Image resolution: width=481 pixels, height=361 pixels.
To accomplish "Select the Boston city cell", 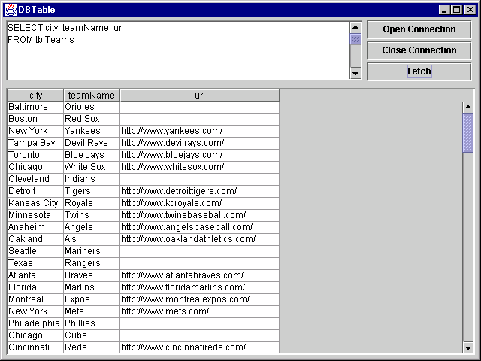I will click(35, 119).
